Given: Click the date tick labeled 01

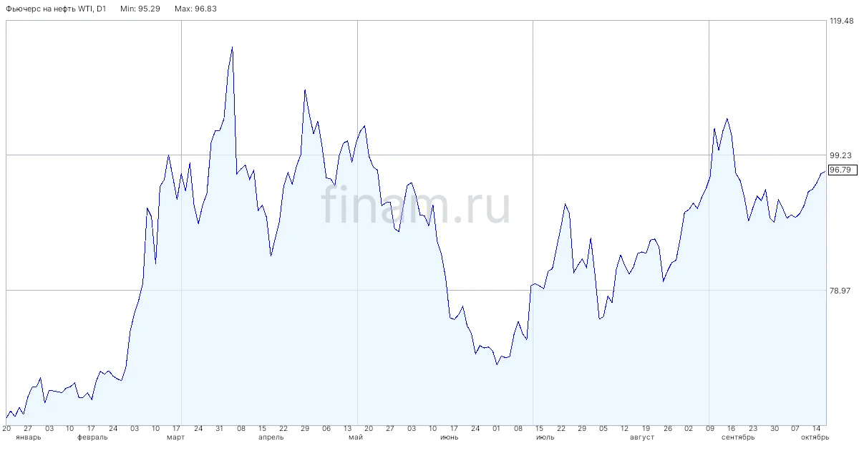Looking at the screenshot, I should tap(497, 428).
